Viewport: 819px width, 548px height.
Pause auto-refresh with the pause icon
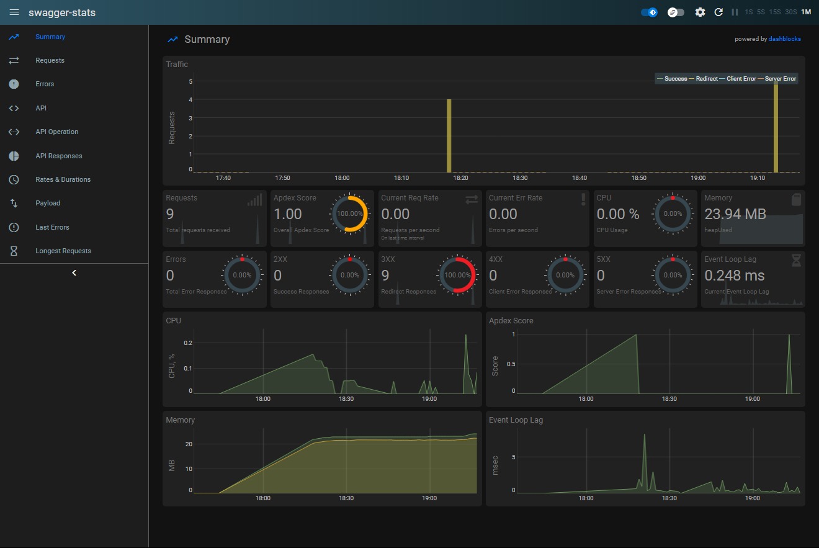(x=735, y=12)
